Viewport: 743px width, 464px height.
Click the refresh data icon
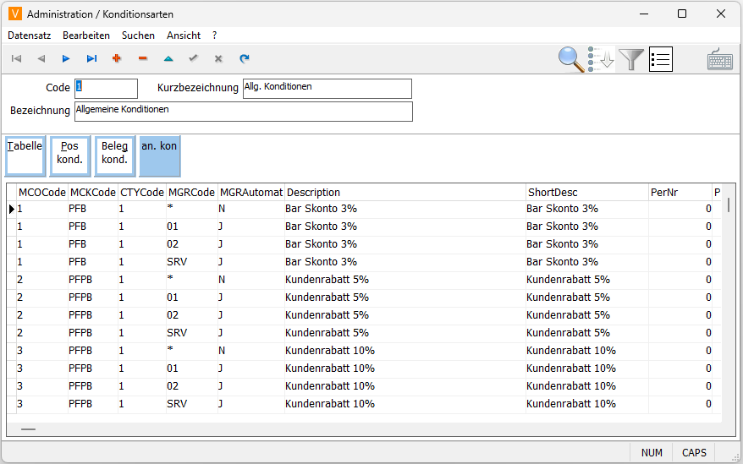click(x=245, y=59)
